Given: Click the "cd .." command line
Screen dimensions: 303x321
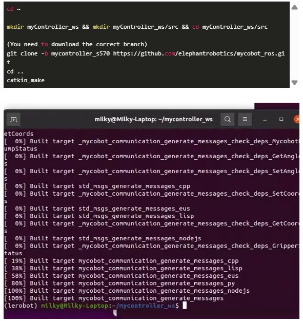Looking at the screenshot, I should [15, 71].
